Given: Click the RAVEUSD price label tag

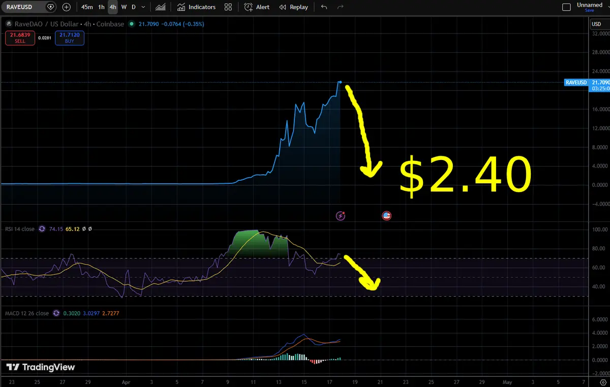Looking at the screenshot, I should tap(577, 82).
